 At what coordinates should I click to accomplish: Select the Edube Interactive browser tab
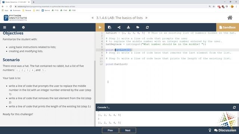[15, 2]
